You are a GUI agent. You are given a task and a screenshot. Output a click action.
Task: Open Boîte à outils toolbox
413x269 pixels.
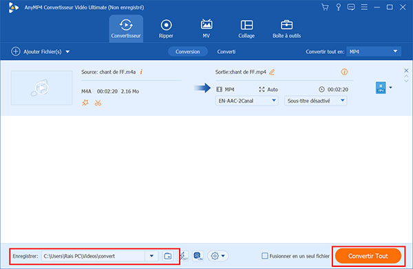pos(286,29)
